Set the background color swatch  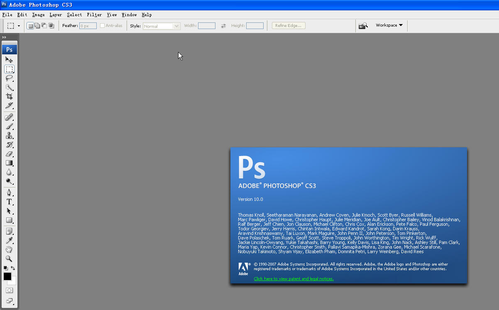[13, 282]
